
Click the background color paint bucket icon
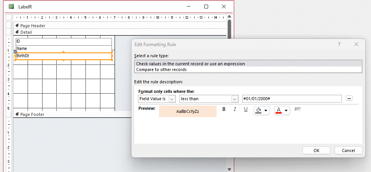pyautogui.click(x=259, y=111)
